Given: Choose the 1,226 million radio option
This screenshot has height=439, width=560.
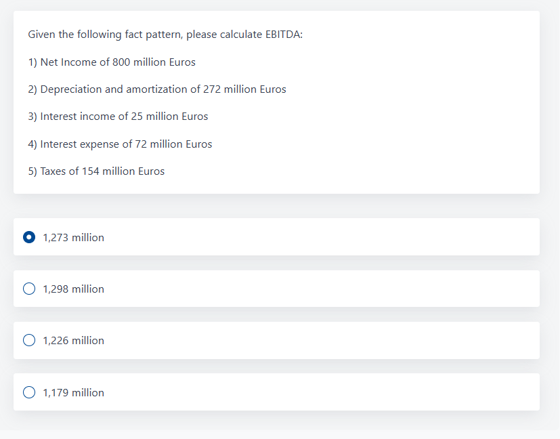Looking at the screenshot, I should [29, 340].
